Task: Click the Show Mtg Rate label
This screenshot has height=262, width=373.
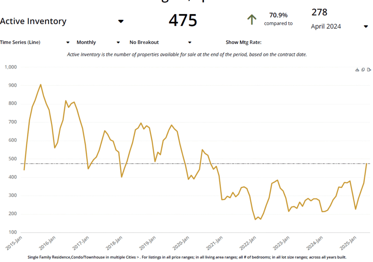Action: (244, 43)
